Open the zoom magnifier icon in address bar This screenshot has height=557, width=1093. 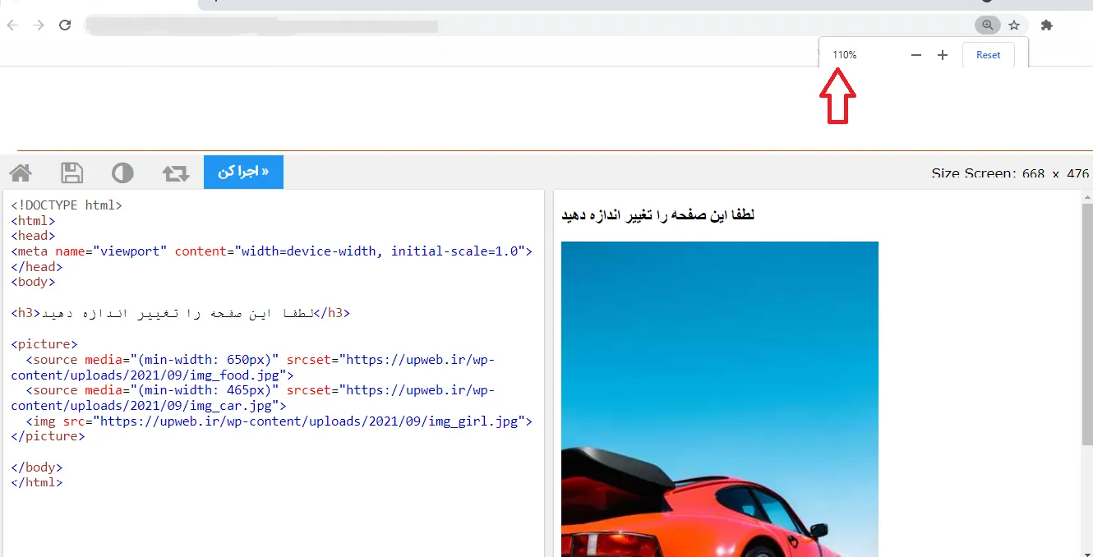[988, 25]
